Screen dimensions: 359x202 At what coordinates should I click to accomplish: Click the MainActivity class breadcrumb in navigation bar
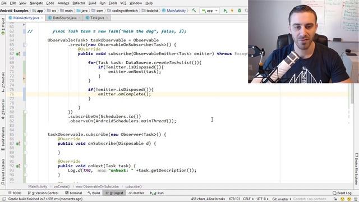[x=174, y=11]
